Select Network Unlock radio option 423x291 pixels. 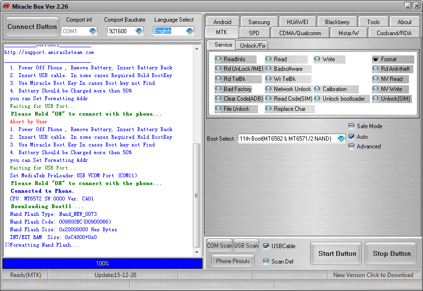point(288,89)
